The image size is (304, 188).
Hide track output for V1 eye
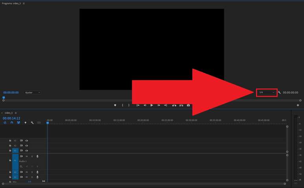click(27, 150)
